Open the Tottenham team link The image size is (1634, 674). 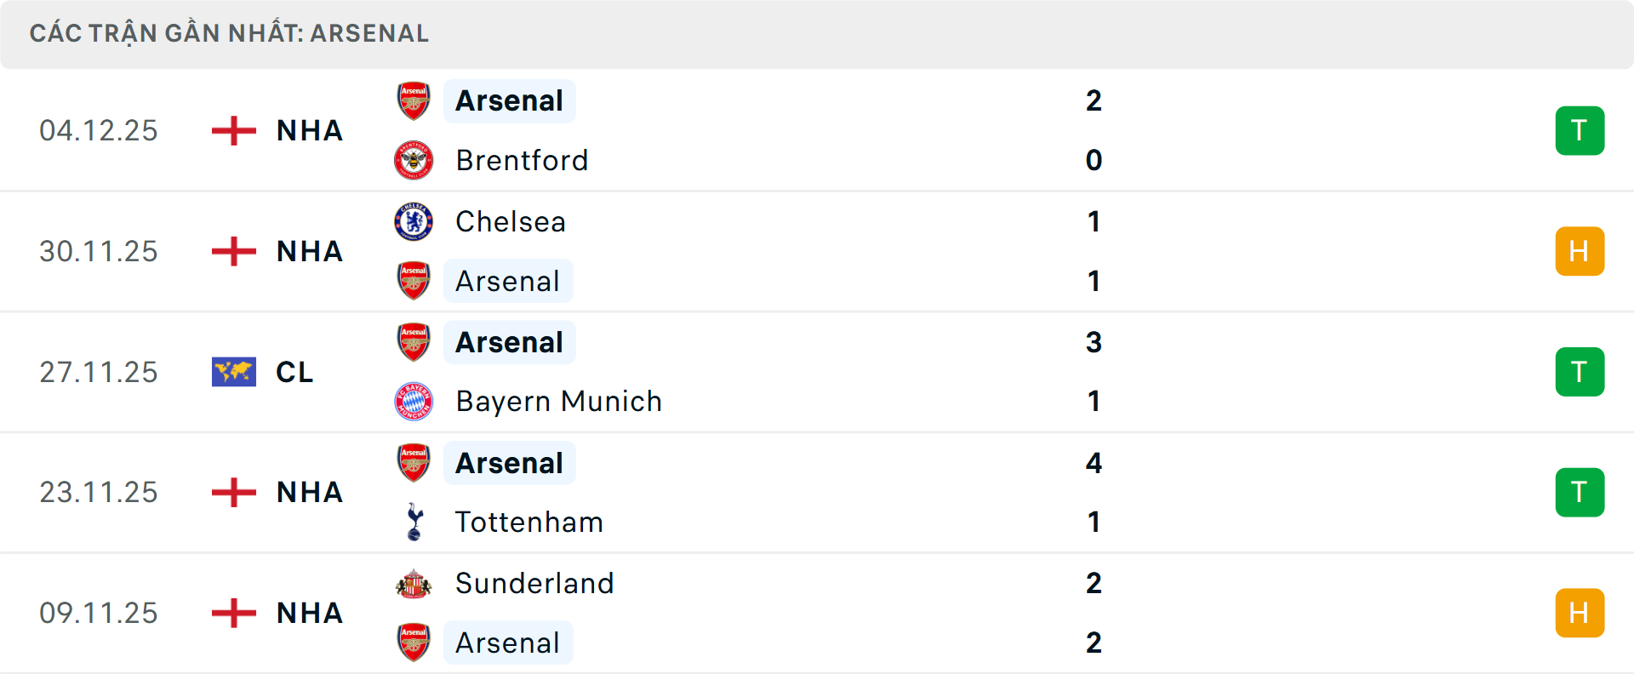529,522
